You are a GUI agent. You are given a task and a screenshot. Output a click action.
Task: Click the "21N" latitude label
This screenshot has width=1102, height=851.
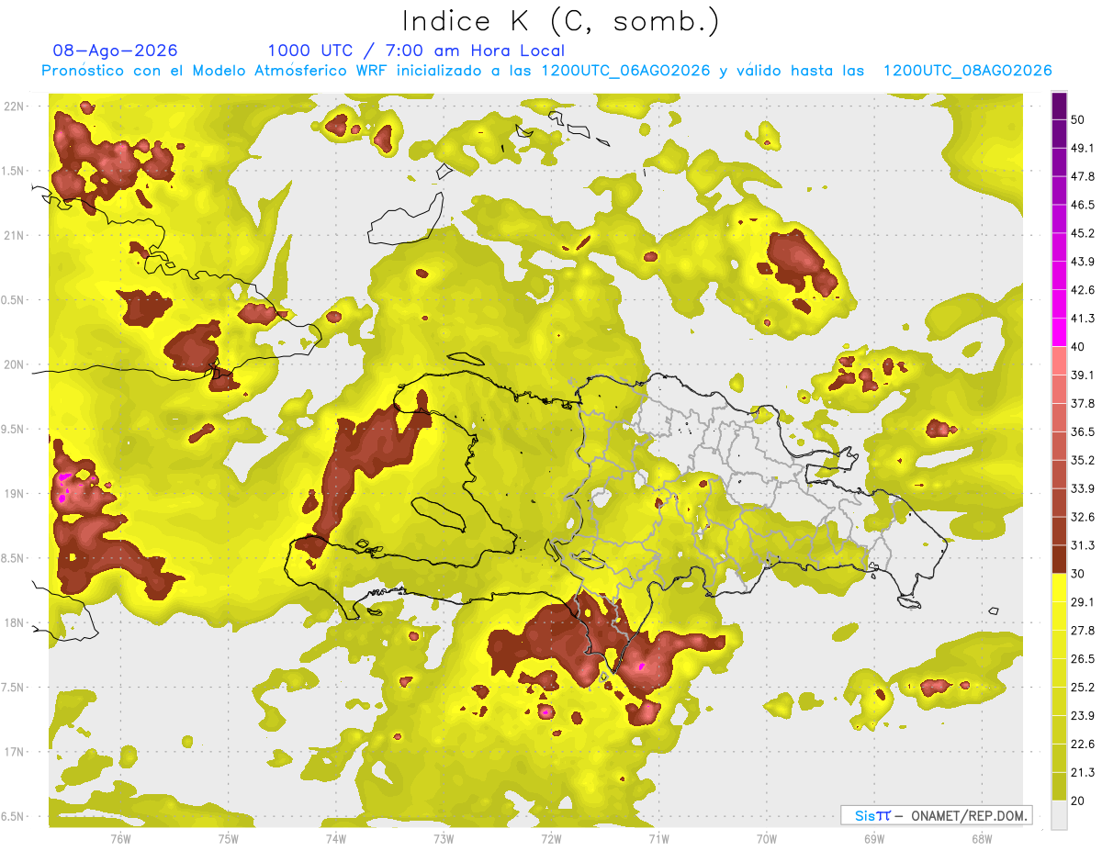[15, 235]
